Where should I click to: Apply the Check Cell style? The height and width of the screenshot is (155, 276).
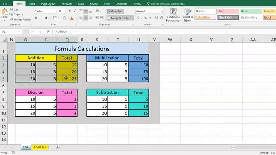coord(228,17)
